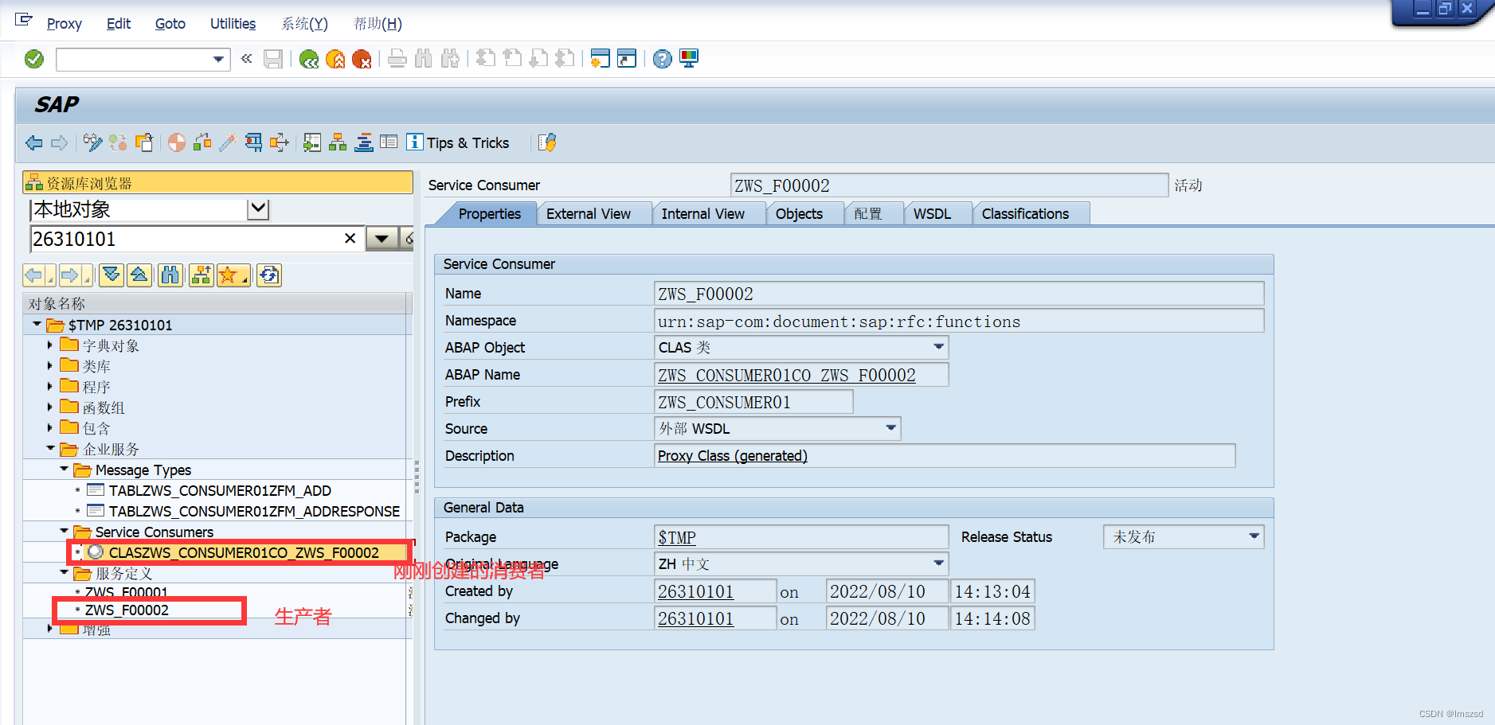The height and width of the screenshot is (725, 1495).
Task: Open the history dropdown beside 26310101 field
Action: 382,239
